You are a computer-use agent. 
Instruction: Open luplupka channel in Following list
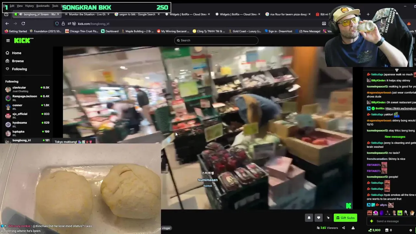[27, 133]
